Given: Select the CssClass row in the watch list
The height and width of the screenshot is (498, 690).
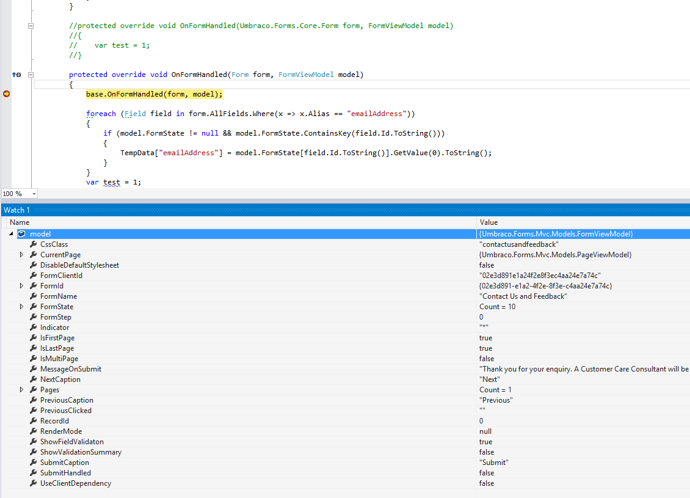Looking at the screenshot, I should point(348,244).
